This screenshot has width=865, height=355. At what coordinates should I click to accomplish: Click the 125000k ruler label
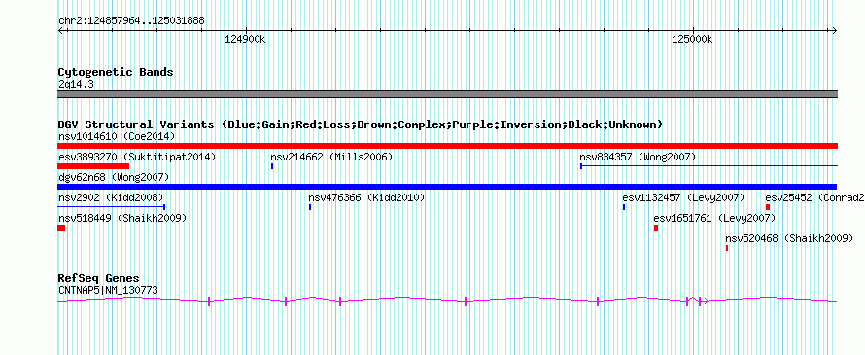[692, 39]
